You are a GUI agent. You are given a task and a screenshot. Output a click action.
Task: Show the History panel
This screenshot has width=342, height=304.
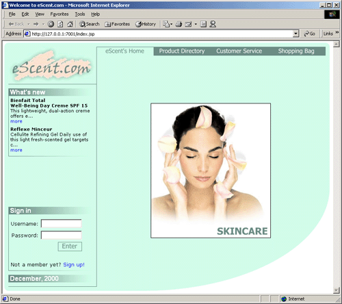146,24
